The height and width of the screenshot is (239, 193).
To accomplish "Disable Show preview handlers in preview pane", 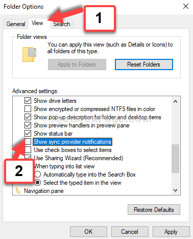I will 28,125.
